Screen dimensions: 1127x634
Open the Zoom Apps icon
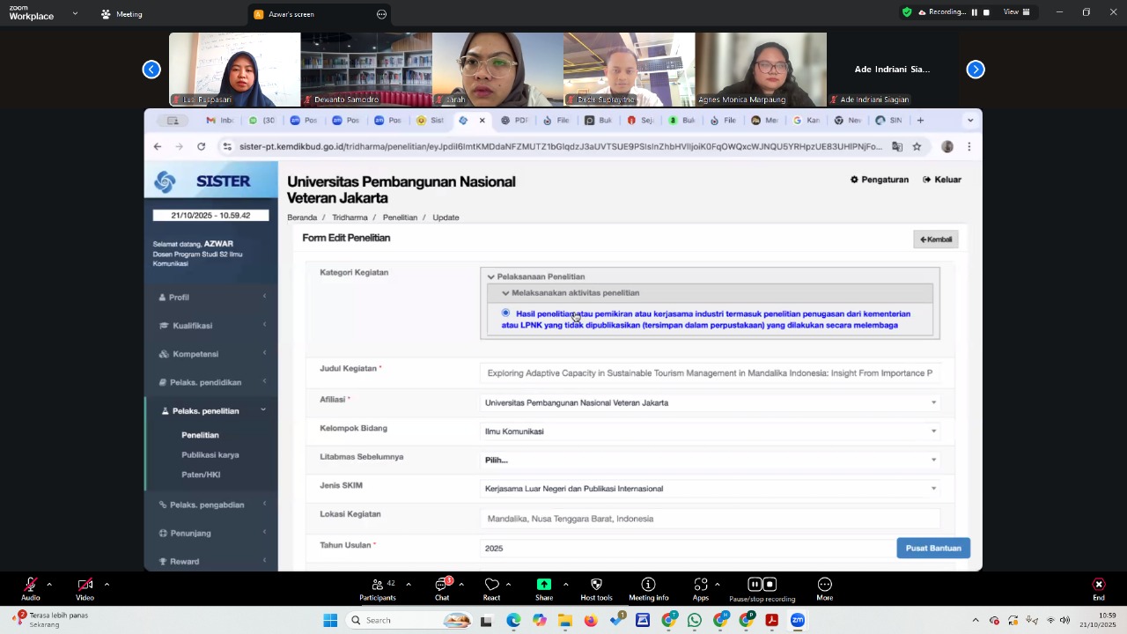tap(700, 585)
